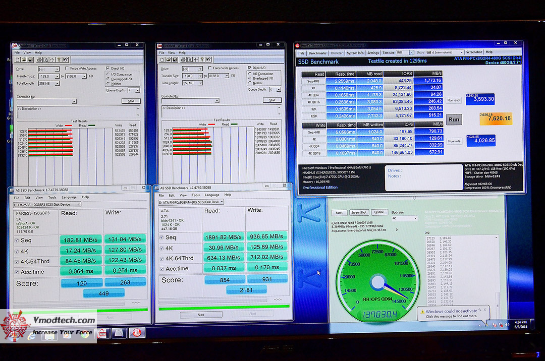Uncheck 4K-64Thrd in ATA FM-PCx8G2R4 AS SSD window
545x361 pixels.
(161, 258)
